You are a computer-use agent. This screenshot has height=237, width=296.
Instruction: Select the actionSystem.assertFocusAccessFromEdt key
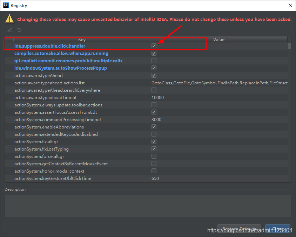[56, 112]
